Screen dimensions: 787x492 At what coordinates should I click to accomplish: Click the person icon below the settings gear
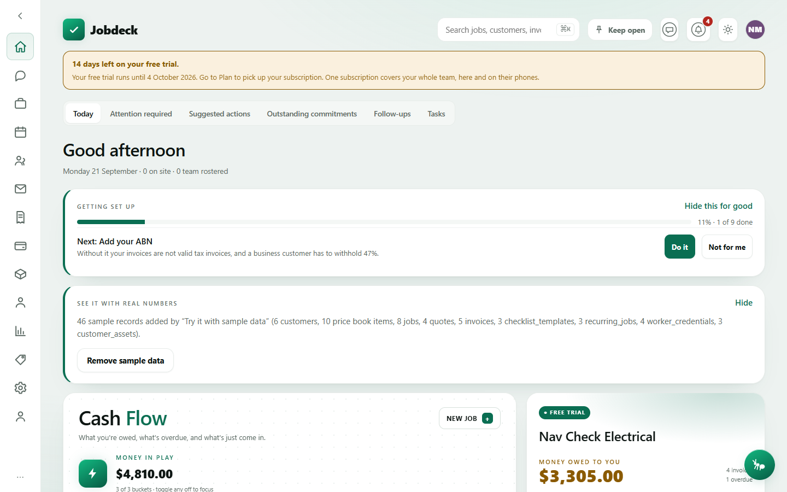[x=20, y=417]
